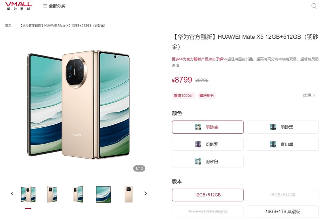Select the first product thumbnail
Image resolution: width=336 pixels, height=220 pixels.
(x=28, y=194)
